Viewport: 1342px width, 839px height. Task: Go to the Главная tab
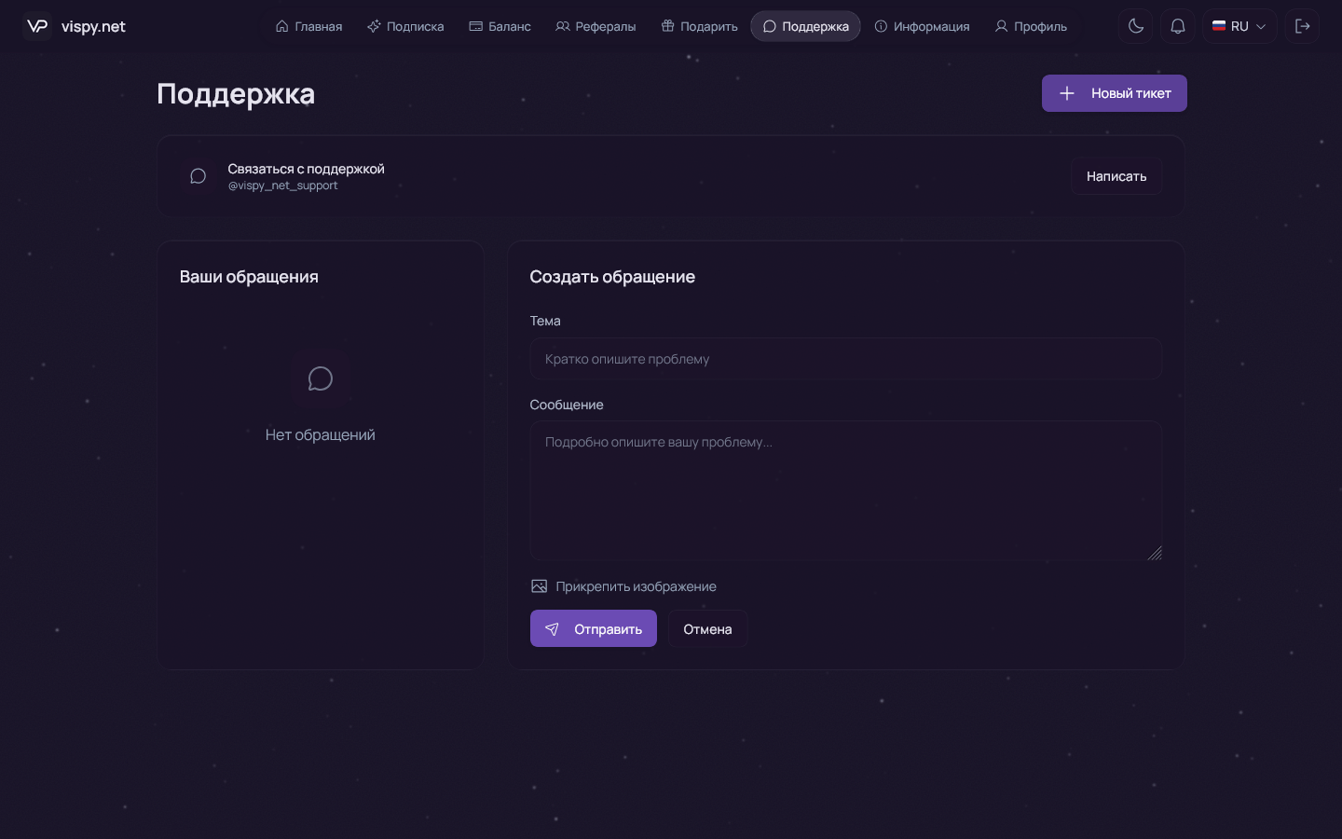tap(308, 26)
